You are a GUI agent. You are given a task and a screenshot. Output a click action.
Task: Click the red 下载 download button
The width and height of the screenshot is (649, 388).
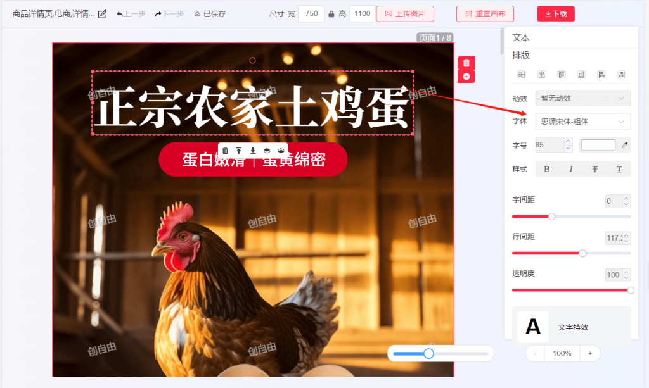click(x=556, y=14)
